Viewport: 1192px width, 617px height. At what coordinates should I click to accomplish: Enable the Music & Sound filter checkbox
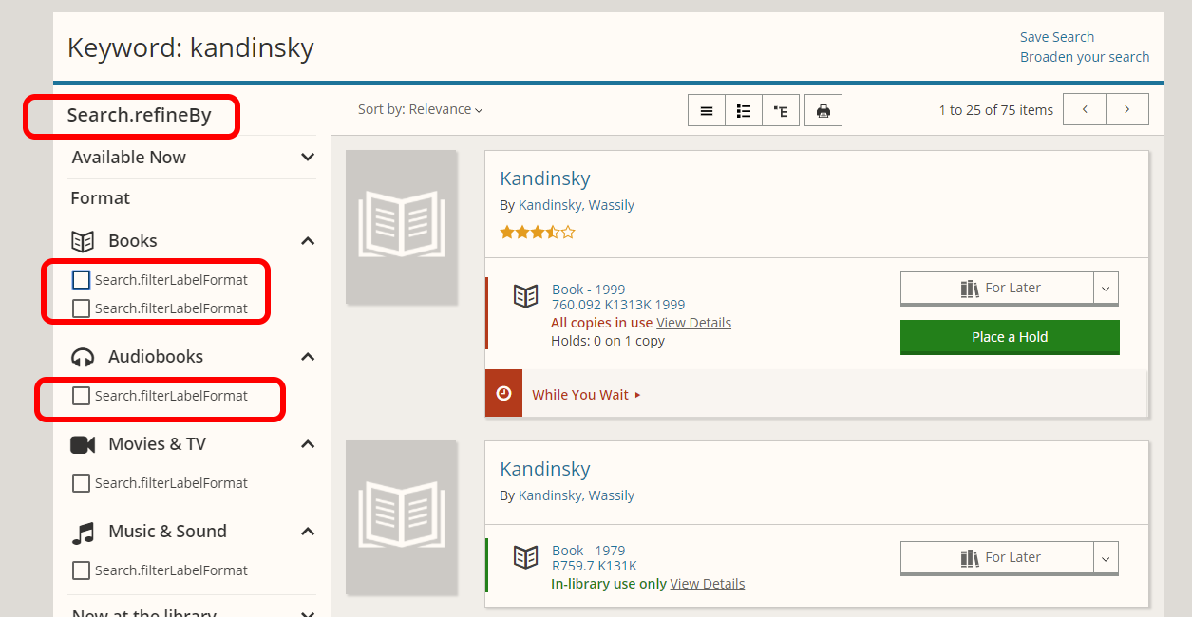pyautogui.click(x=82, y=570)
